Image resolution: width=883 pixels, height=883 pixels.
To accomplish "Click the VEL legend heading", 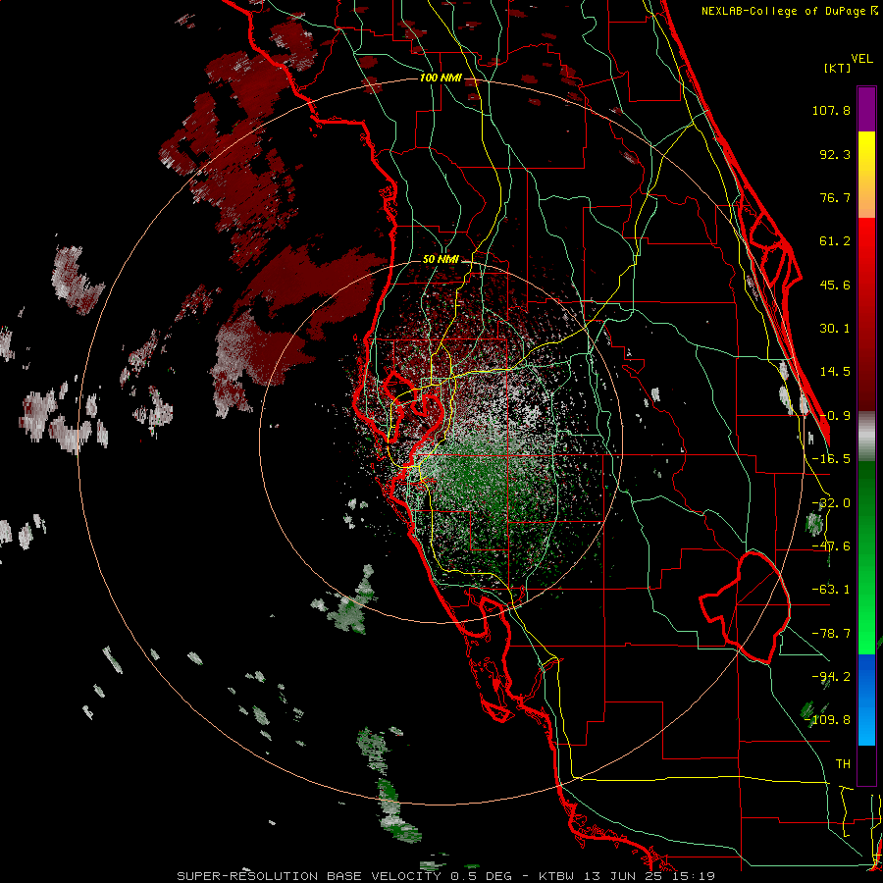I will pyautogui.click(x=861, y=59).
